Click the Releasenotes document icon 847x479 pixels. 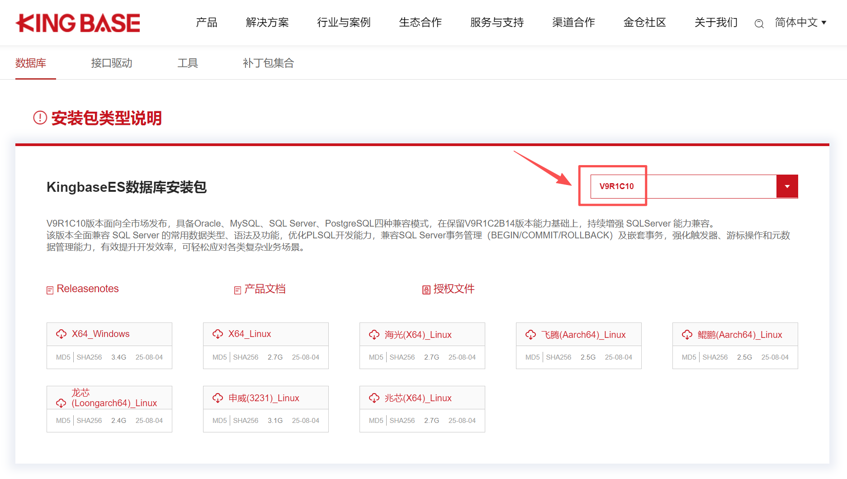tap(50, 290)
